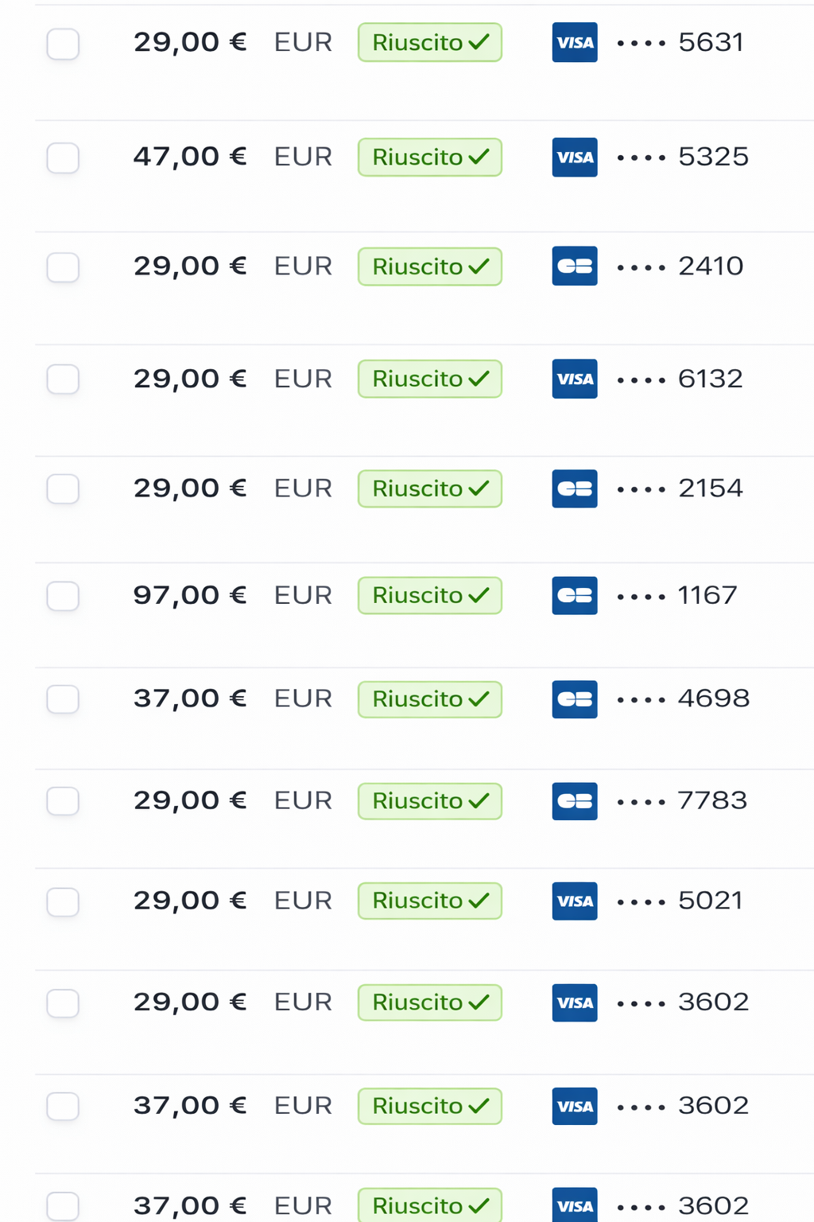Click the Visa logo beside card 5325
The height and width of the screenshot is (1222, 814).
click(574, 158)
